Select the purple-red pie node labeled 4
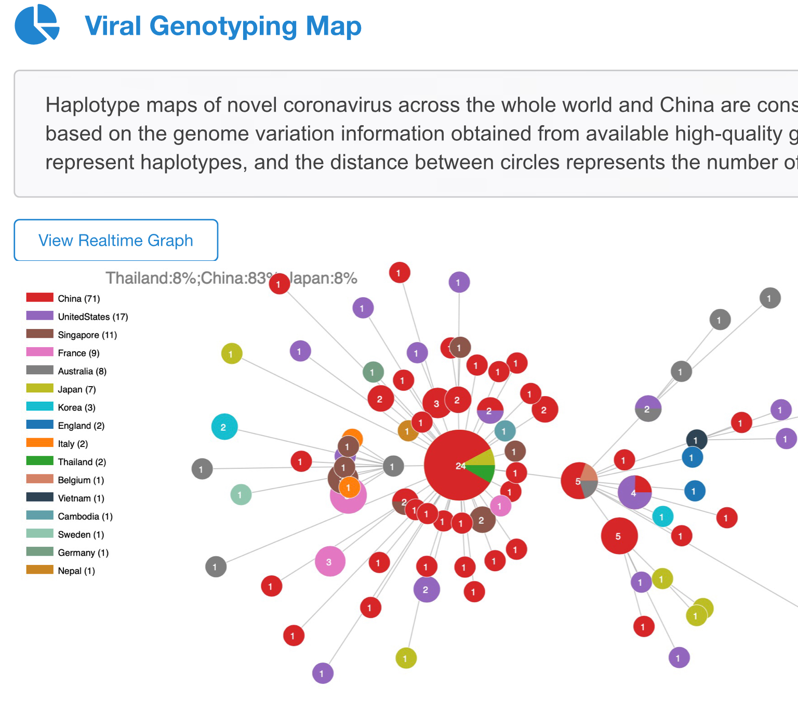Screen dimensions: 798x712 coord(634,492)
